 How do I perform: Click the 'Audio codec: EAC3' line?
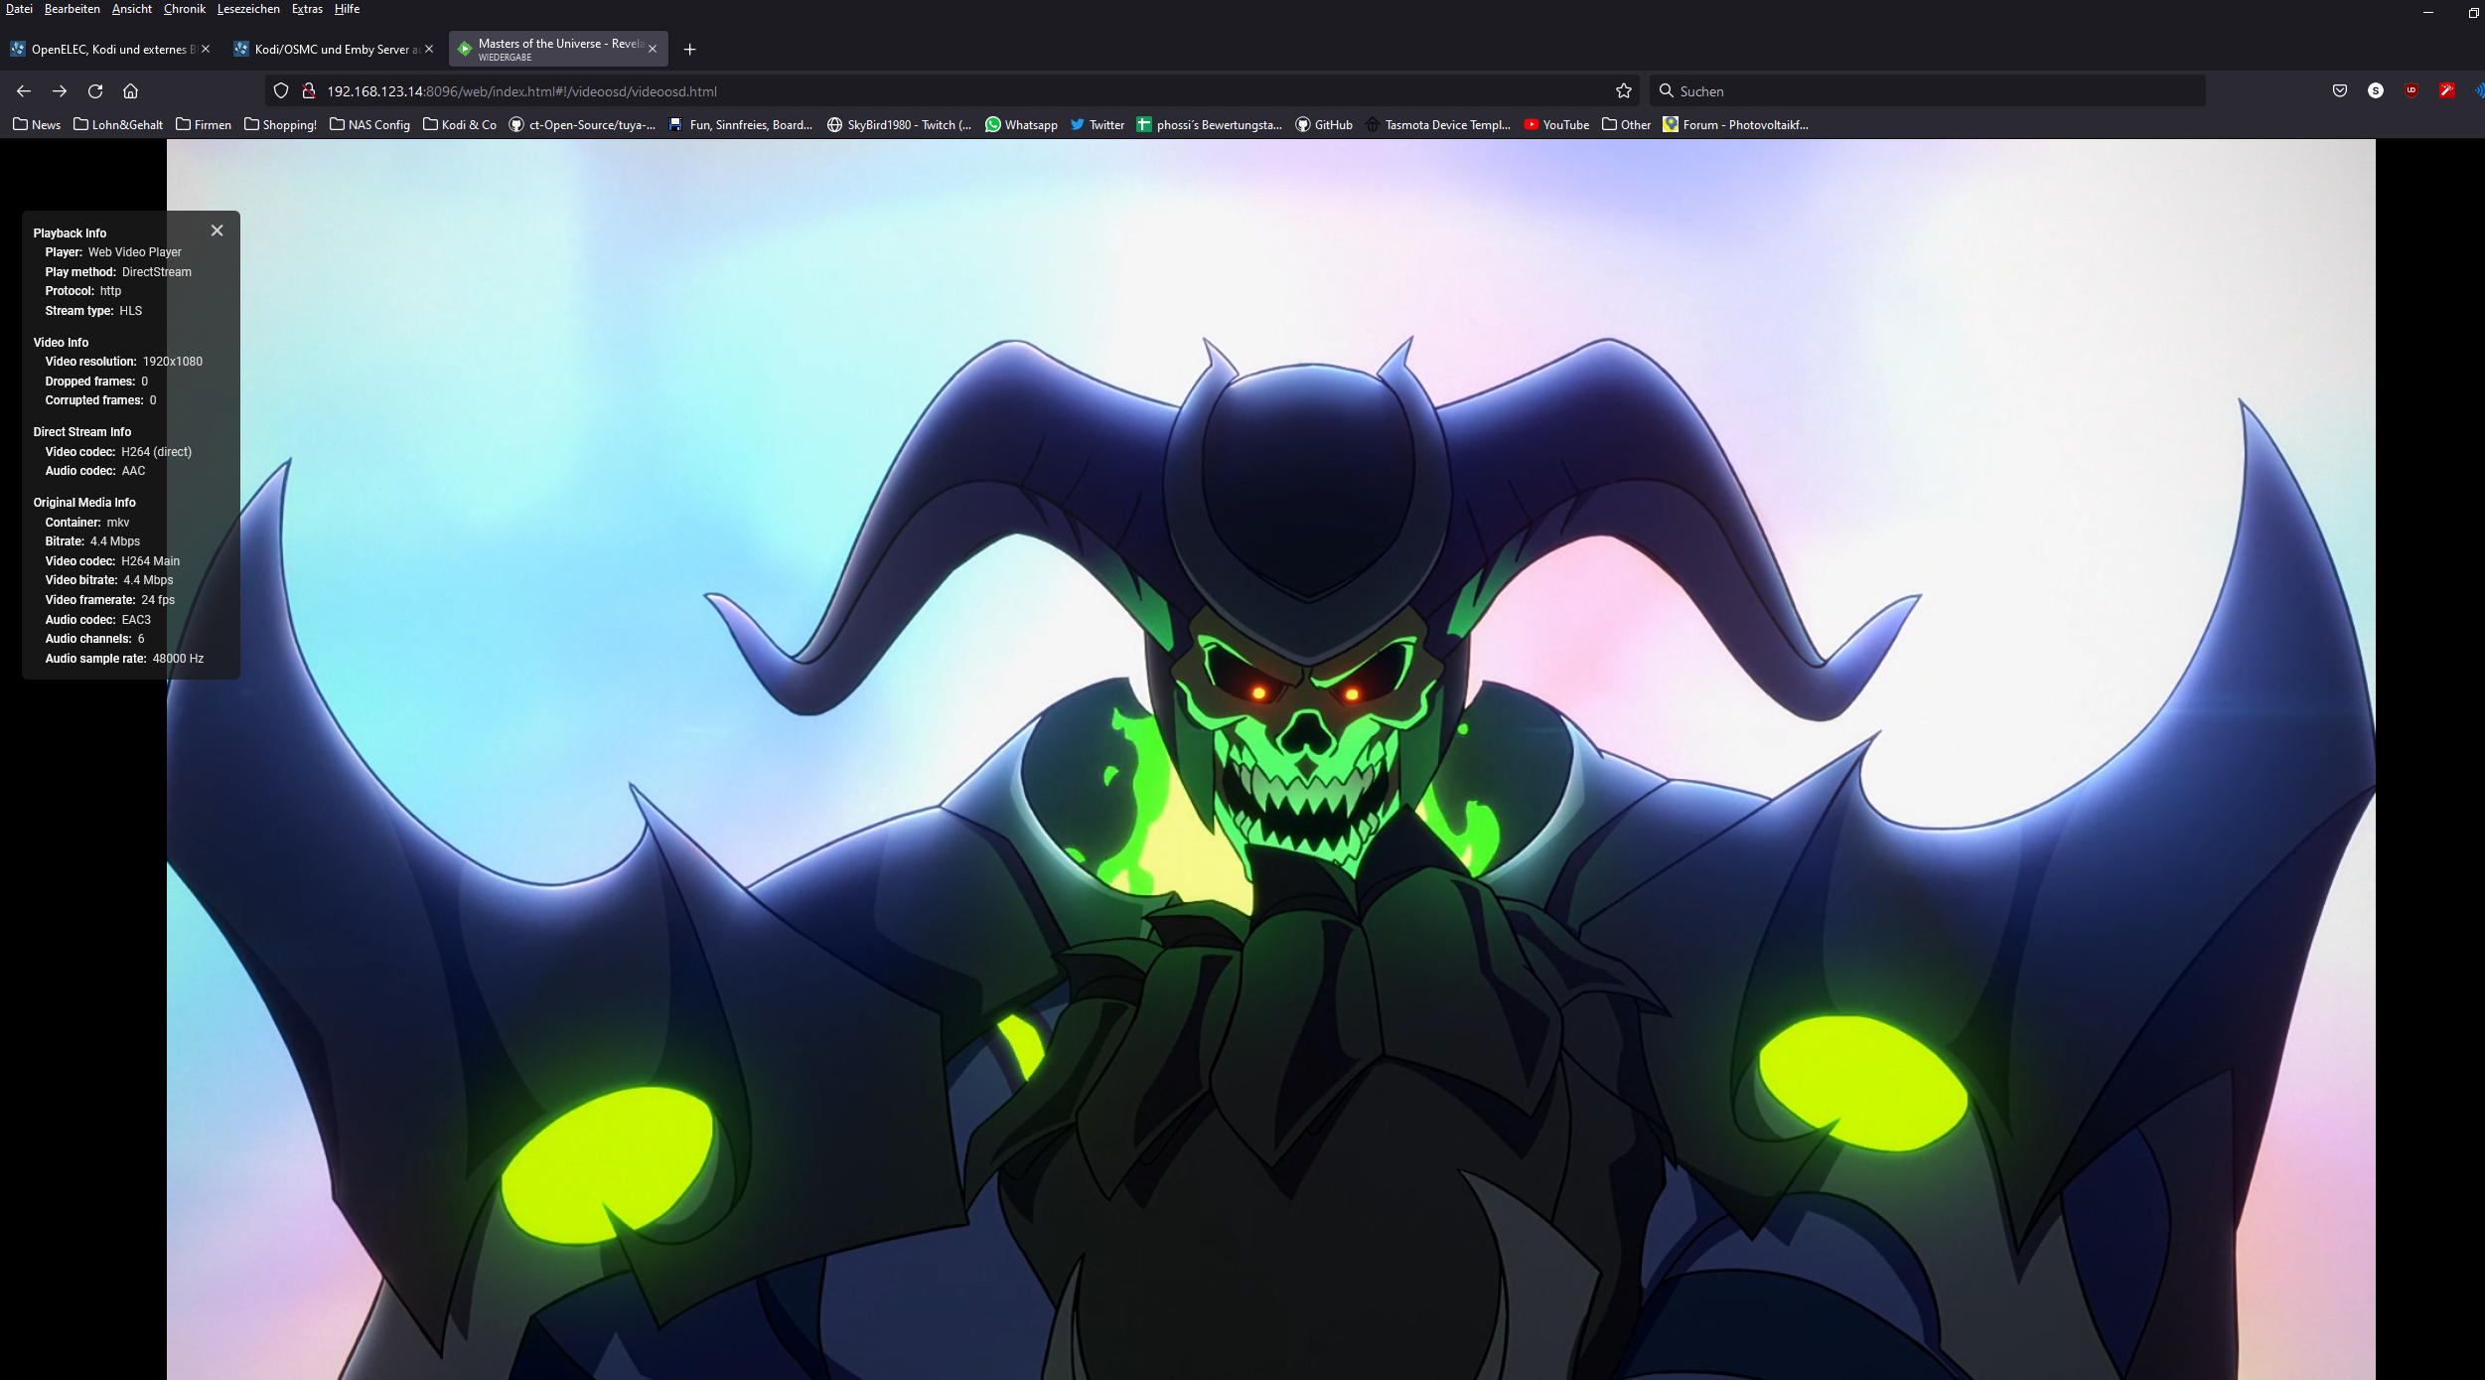[97, 620]
